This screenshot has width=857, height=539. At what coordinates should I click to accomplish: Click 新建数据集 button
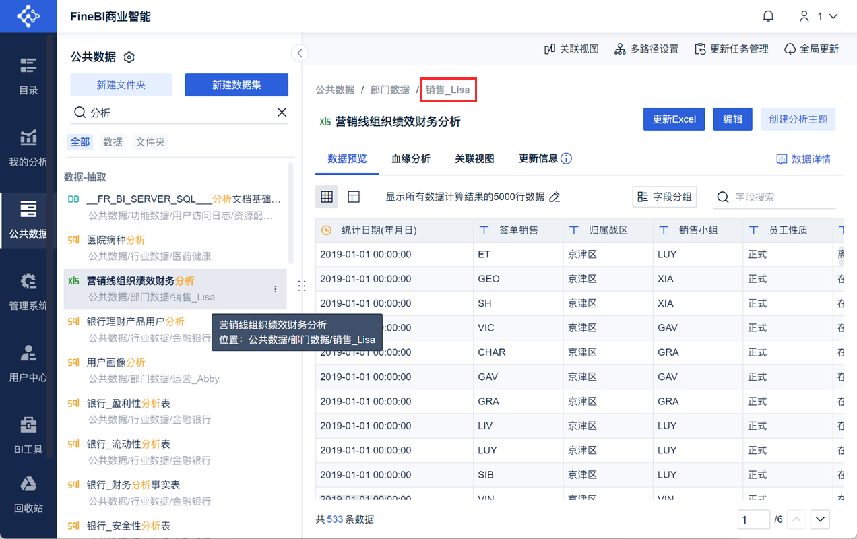click(x=236, y=85)
